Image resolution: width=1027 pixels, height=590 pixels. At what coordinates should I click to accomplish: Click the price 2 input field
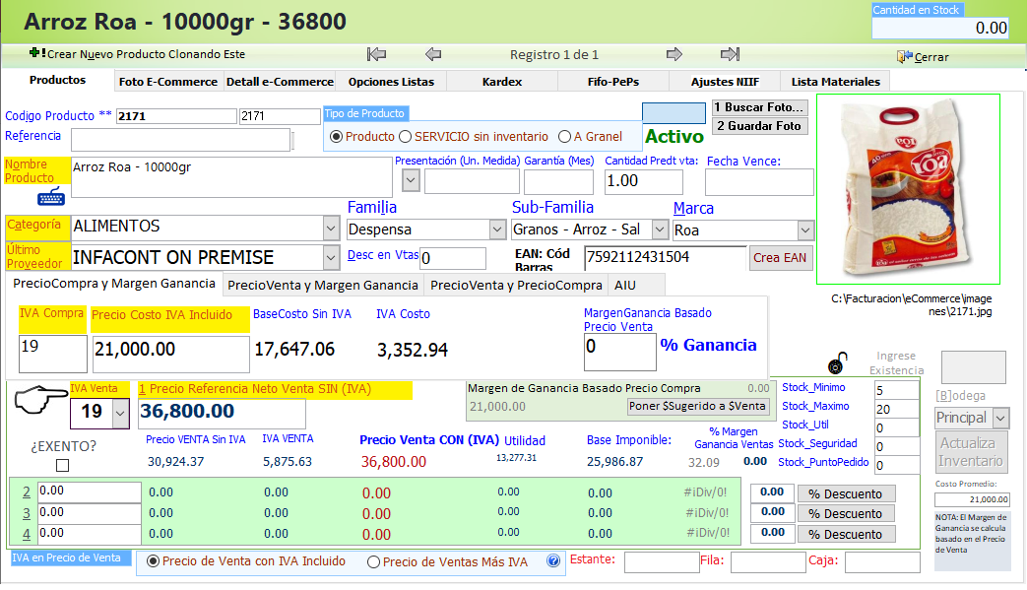[89, 492]
